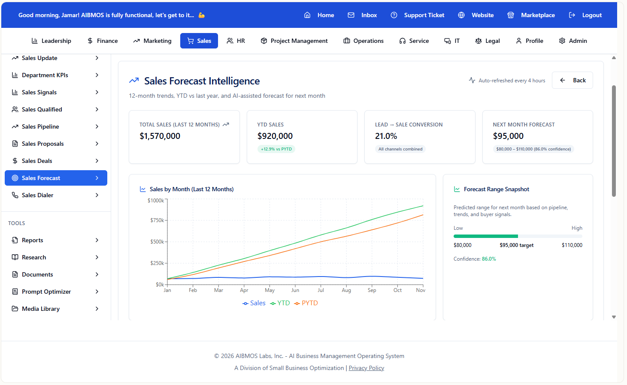Click the Legal scales icon
This screenshot has width=627, height=385.
click(x=479, y=41)
